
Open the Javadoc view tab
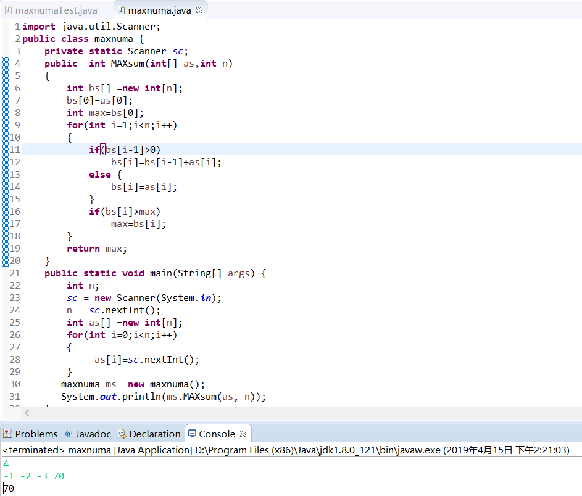click(x=88, y=434)
